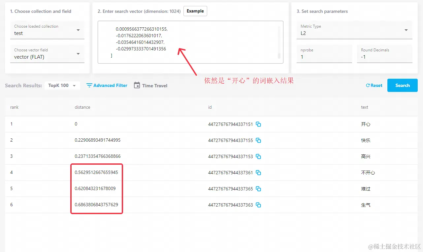Viewport: 423px width, 252px height.
Task: Click the id 447276767944337363
Action: pos(231,205)
